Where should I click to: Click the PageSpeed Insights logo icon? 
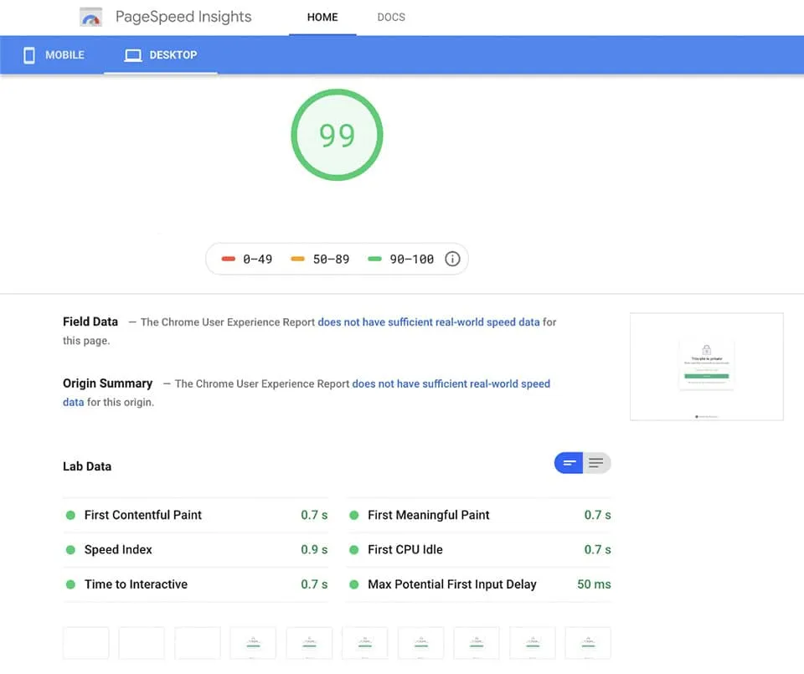90,18
